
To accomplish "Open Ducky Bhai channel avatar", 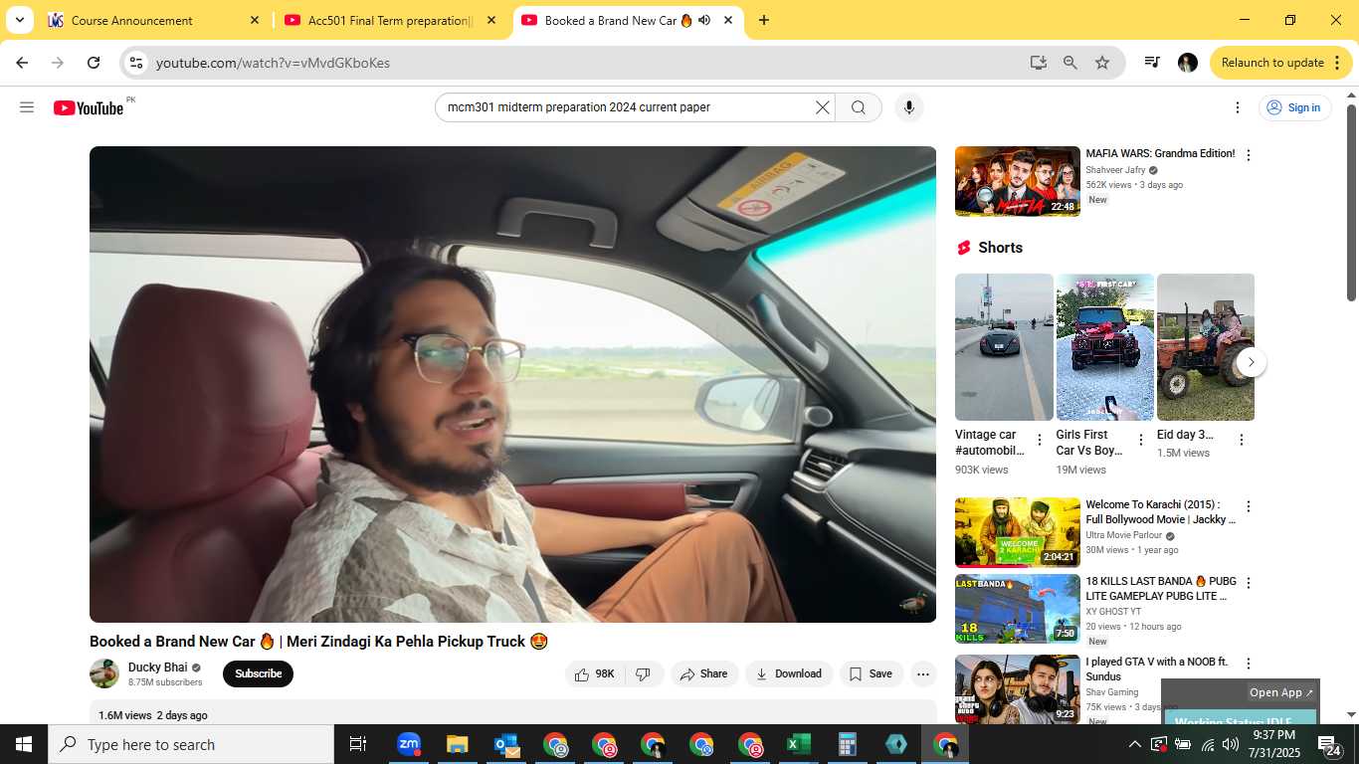I will click(x=104, y=673).
